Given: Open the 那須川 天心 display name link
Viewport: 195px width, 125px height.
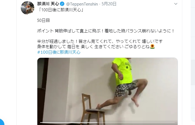Looking at the screenshot, I should [x=48, y=4].
